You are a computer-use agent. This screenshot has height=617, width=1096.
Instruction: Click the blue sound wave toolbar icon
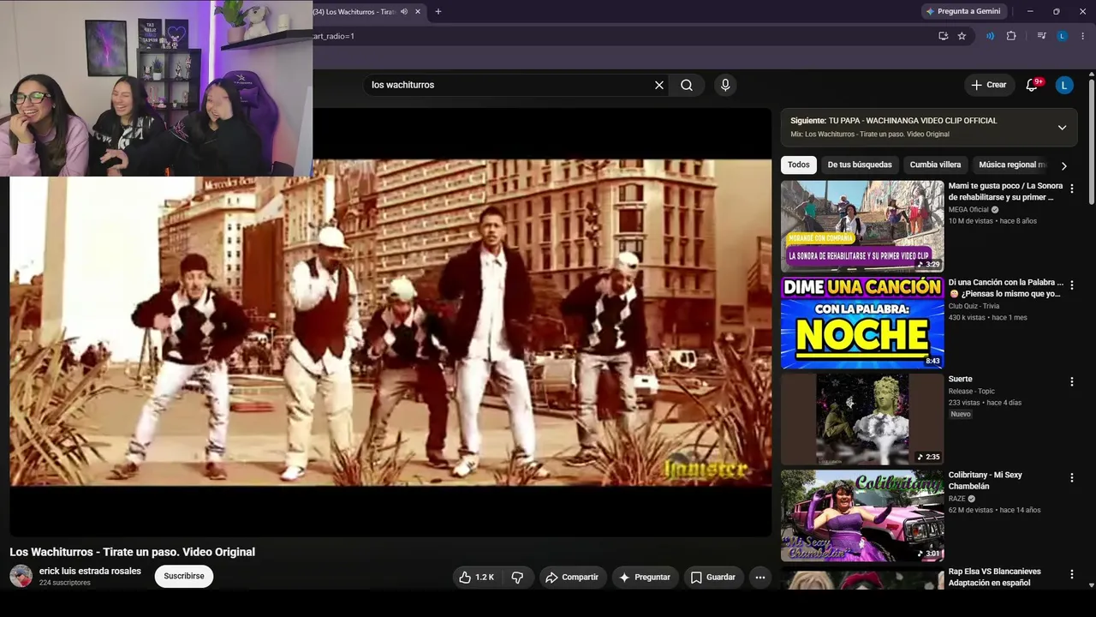(x=990, y=36)
